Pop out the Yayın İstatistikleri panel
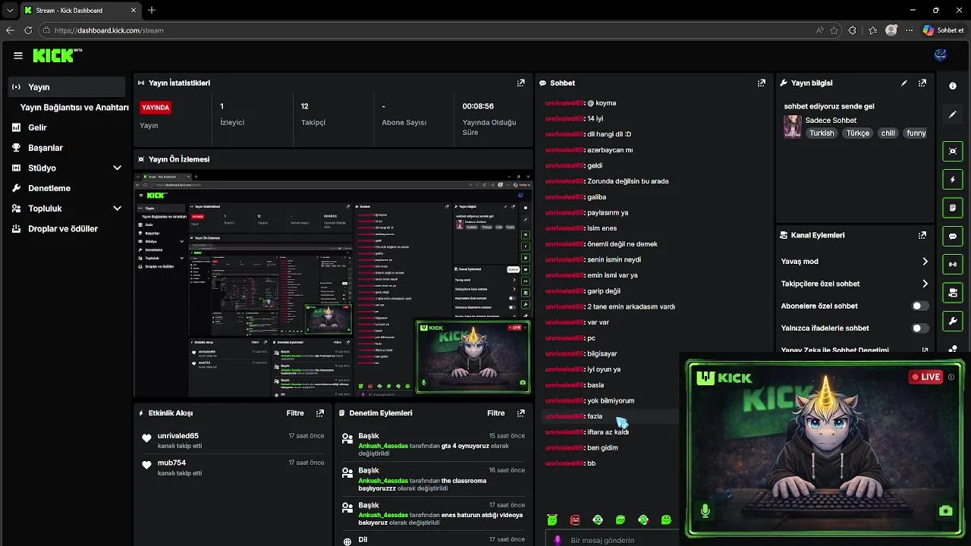Image resolution: width=971 pixels, height=546 pixels. point(521,83)
